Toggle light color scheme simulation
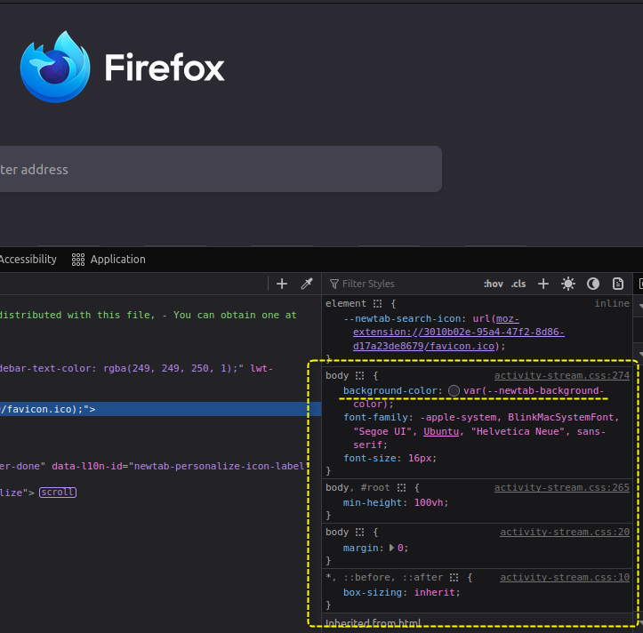The height and width of the screenshot is (633, 643). [568, 284]
